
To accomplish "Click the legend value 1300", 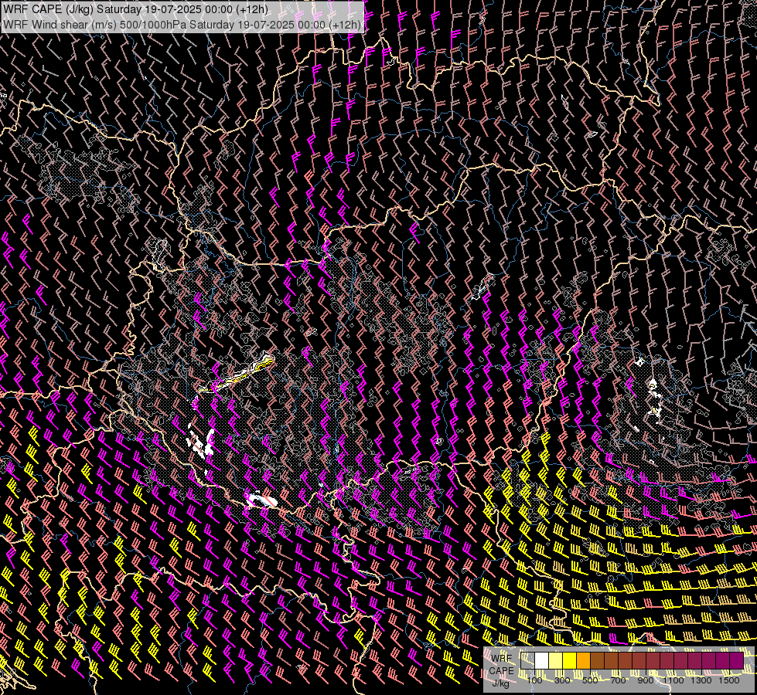I will [701, 680].
